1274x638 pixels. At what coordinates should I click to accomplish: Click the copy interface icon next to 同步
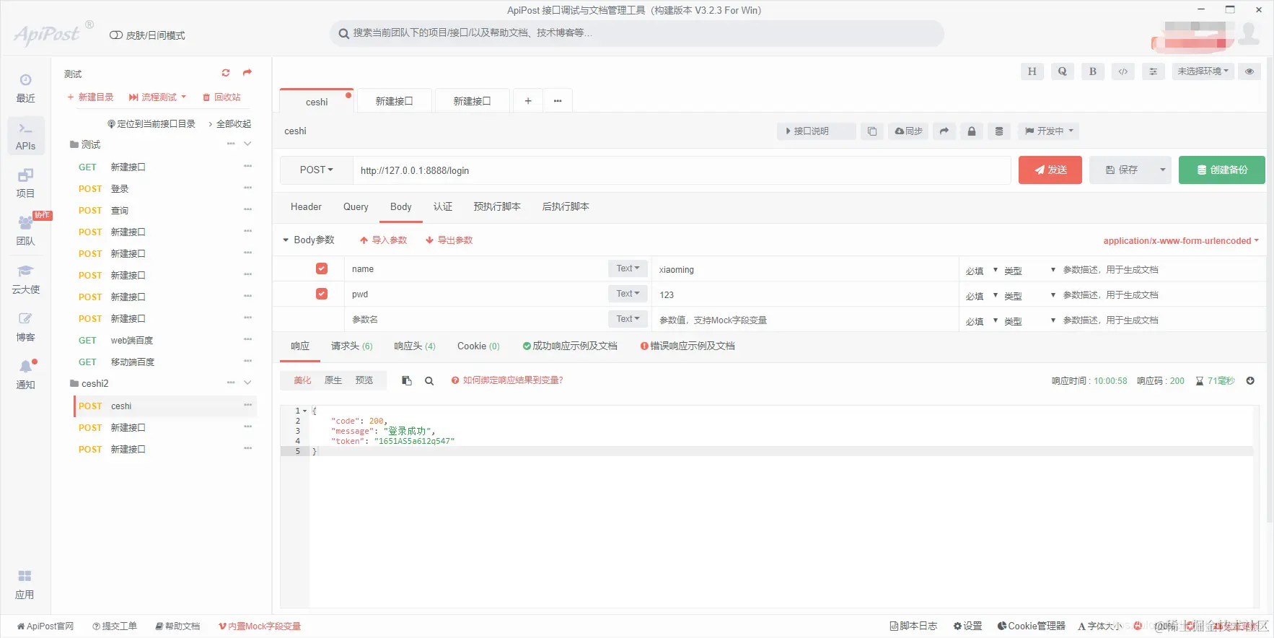click(872, 131)
